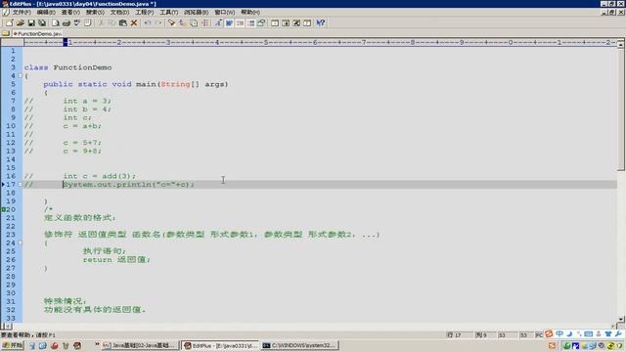The width and height of the screenshot is (626, 352).
Task: Switch to the C:\WINDOWS\system32 console taskbar button
Action: point(300,345)
